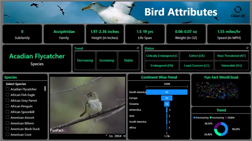Click the flycatcher bird photo
Viewport: 252px width, 141px height.
click(x=87, y=105)
